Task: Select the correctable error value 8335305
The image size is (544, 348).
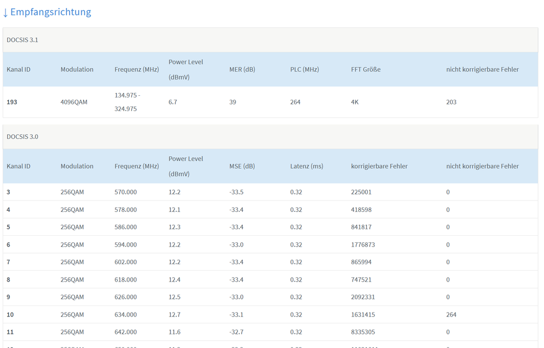Action: coord(363,332)
